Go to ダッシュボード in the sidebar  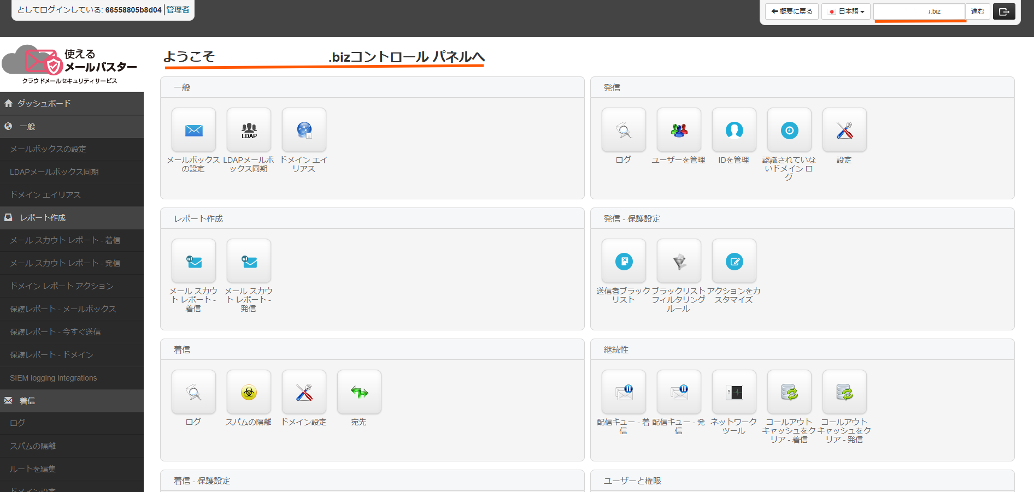coord(72,103)
